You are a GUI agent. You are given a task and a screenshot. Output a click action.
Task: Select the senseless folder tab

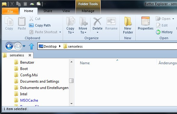(x=17, y=55)
